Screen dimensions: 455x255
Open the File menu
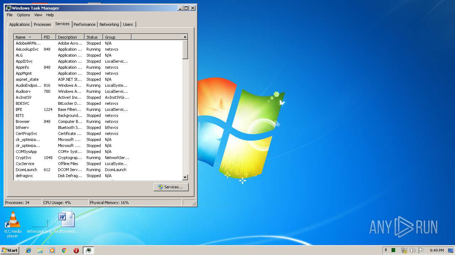10,15
